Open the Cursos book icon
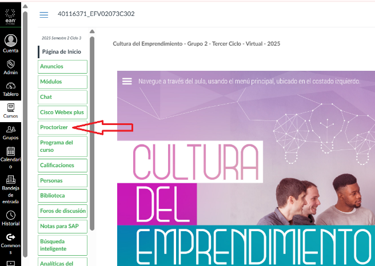 pos(10,108)
